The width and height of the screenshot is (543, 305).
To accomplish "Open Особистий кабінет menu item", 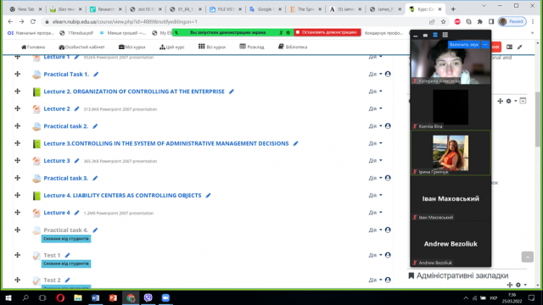I will coord(81,47).
